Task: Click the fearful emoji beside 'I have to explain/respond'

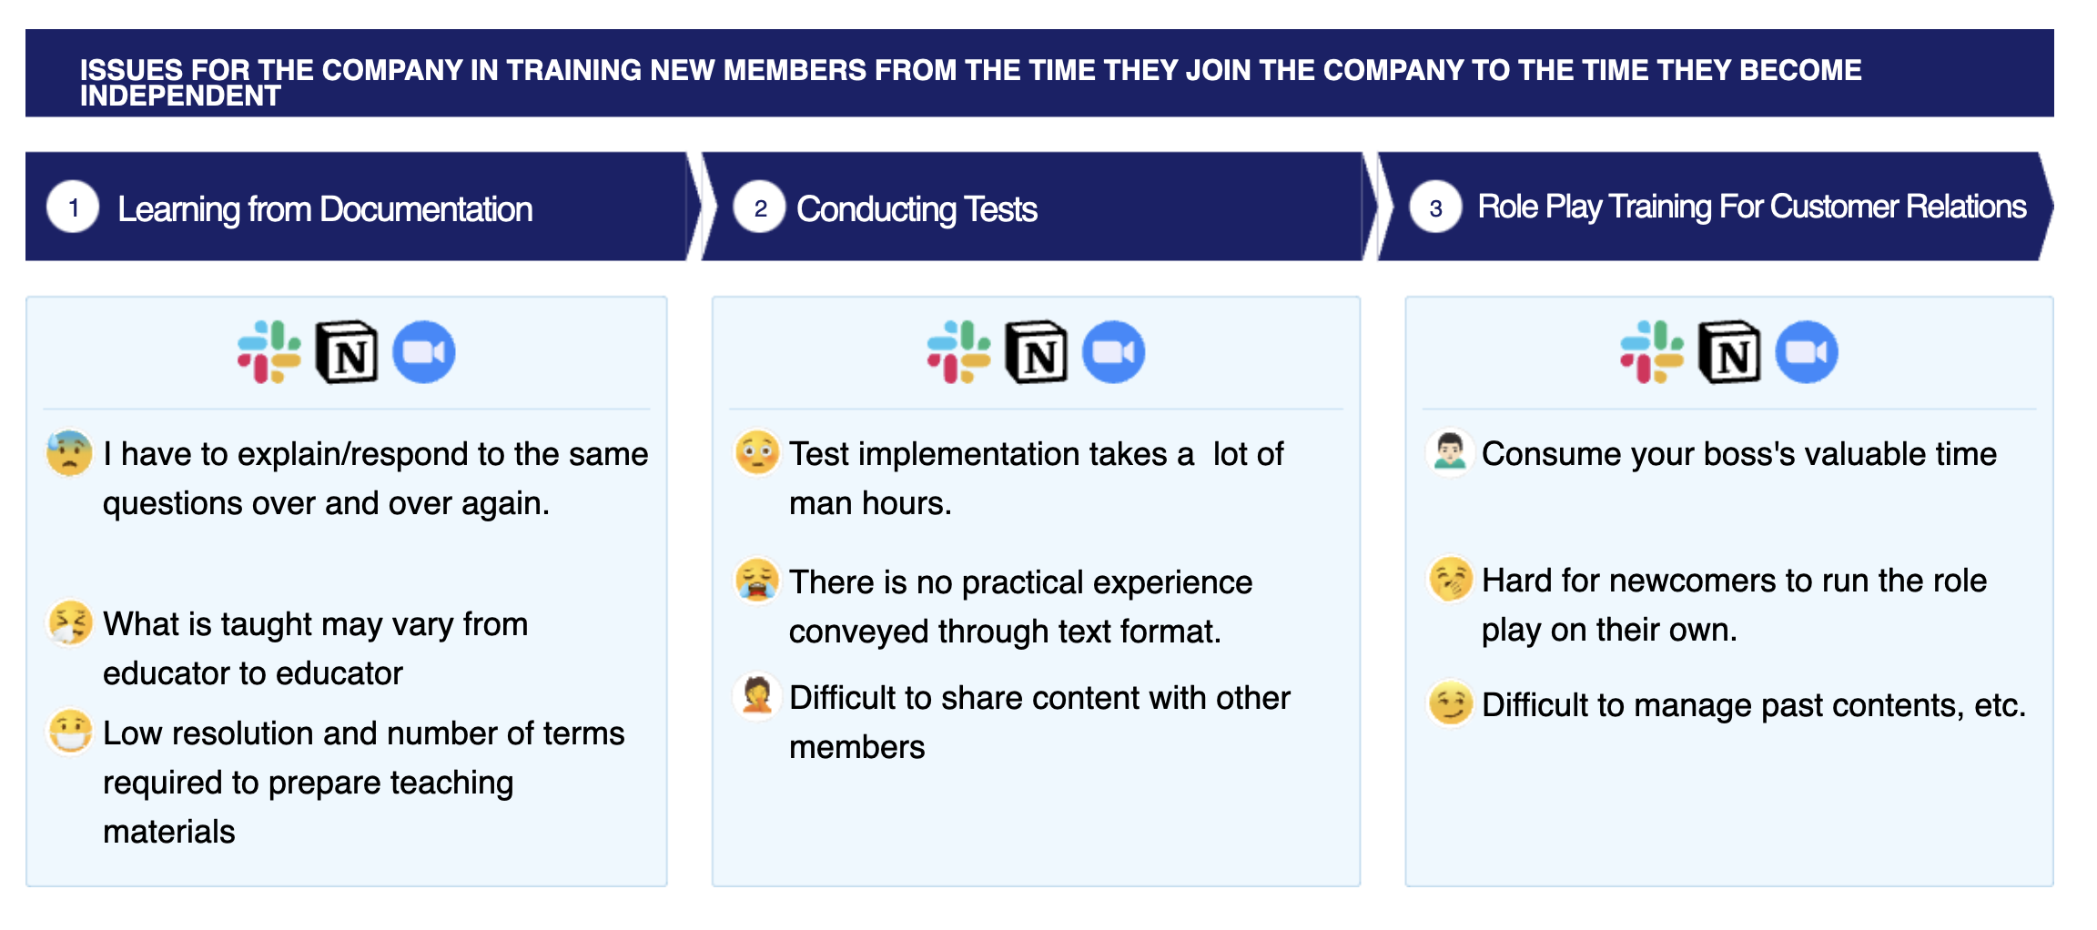Action: [70, 453]
